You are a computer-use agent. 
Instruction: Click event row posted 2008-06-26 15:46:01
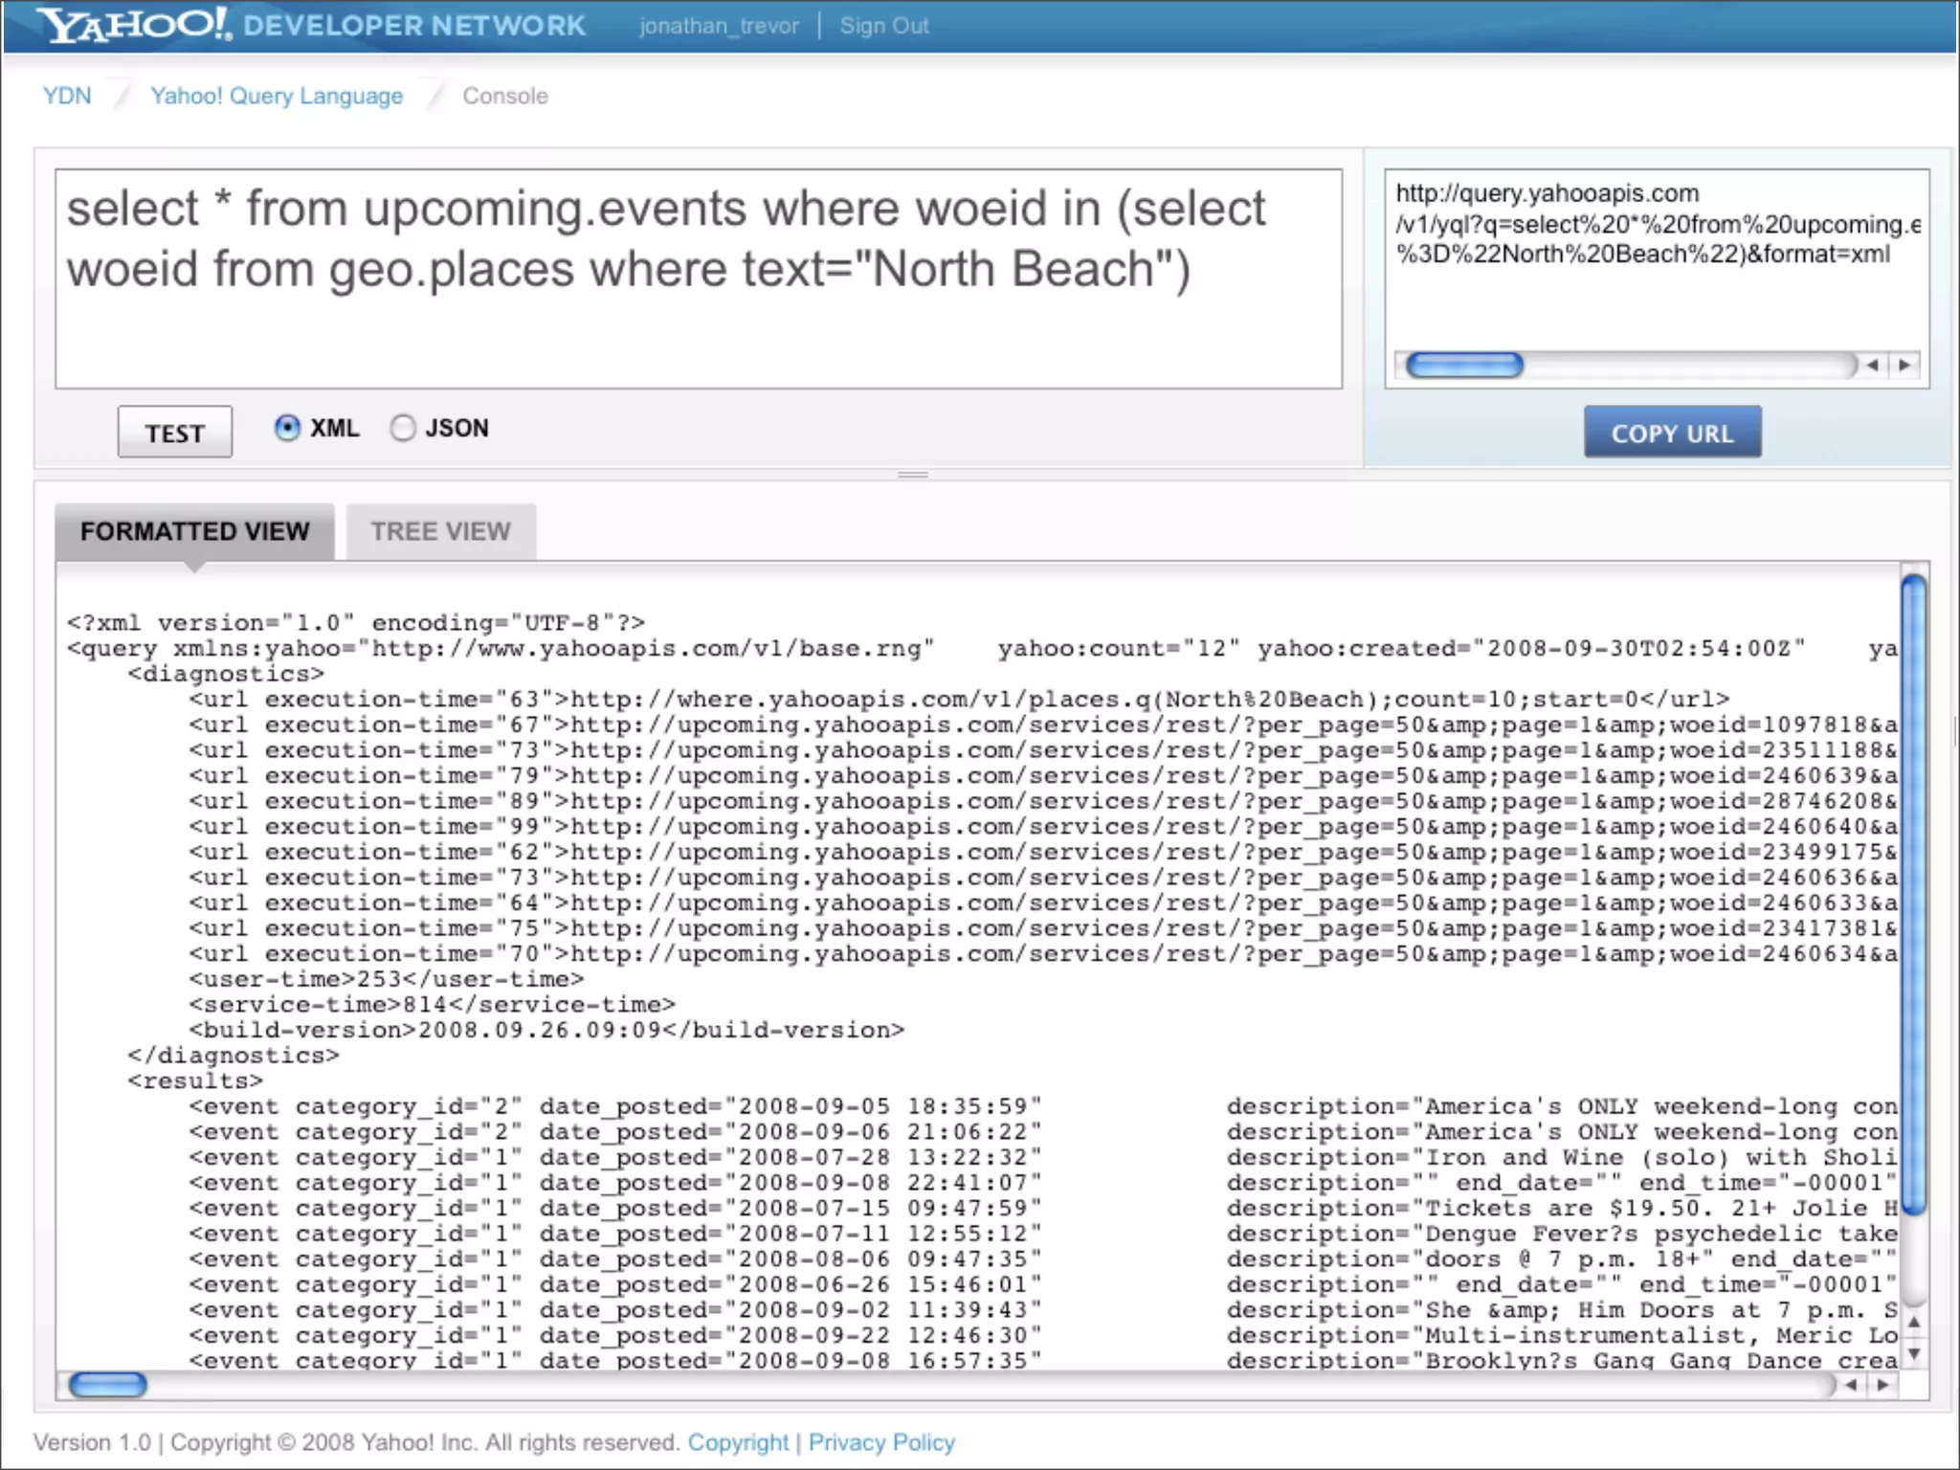(1043, 1284)
